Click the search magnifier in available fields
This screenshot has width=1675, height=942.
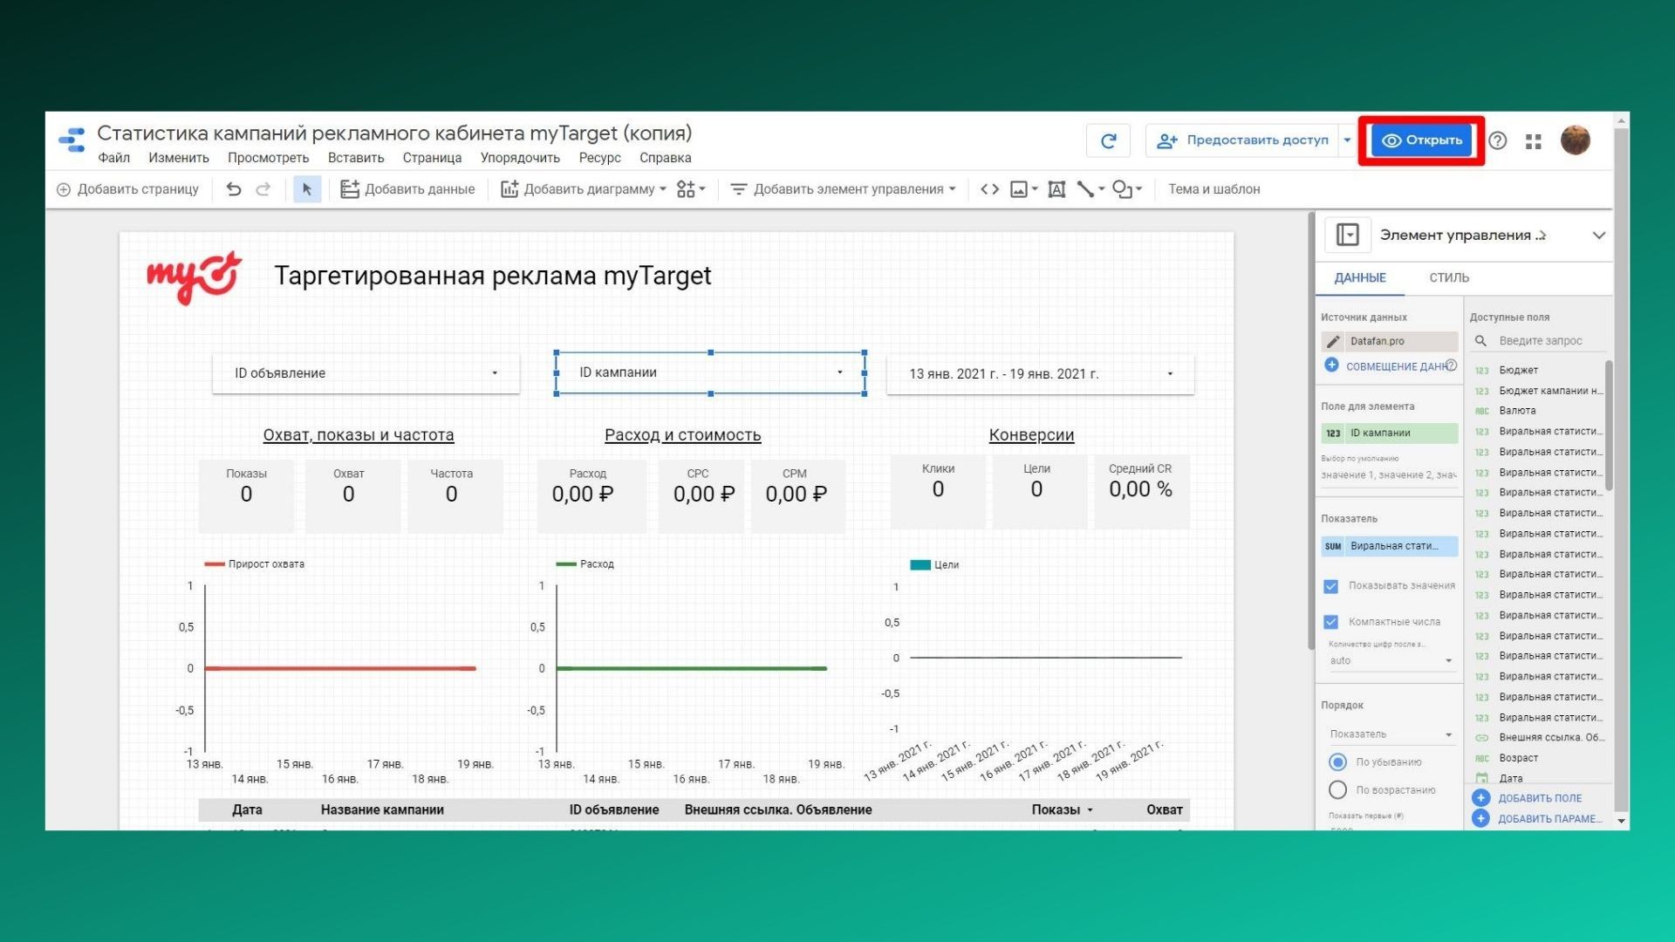tap(1481, 341)
